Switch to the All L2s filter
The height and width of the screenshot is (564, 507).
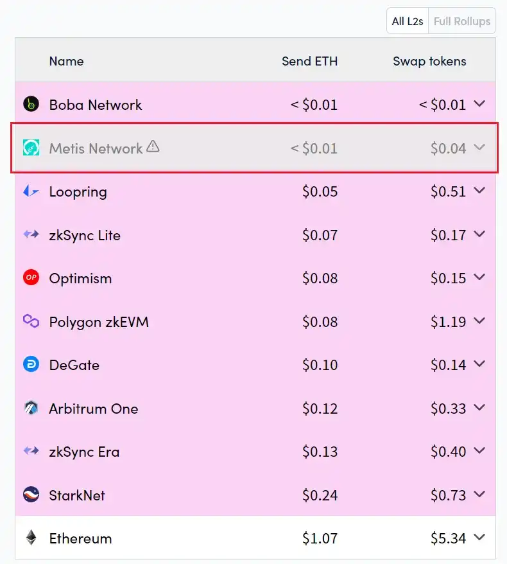[408, 21]
